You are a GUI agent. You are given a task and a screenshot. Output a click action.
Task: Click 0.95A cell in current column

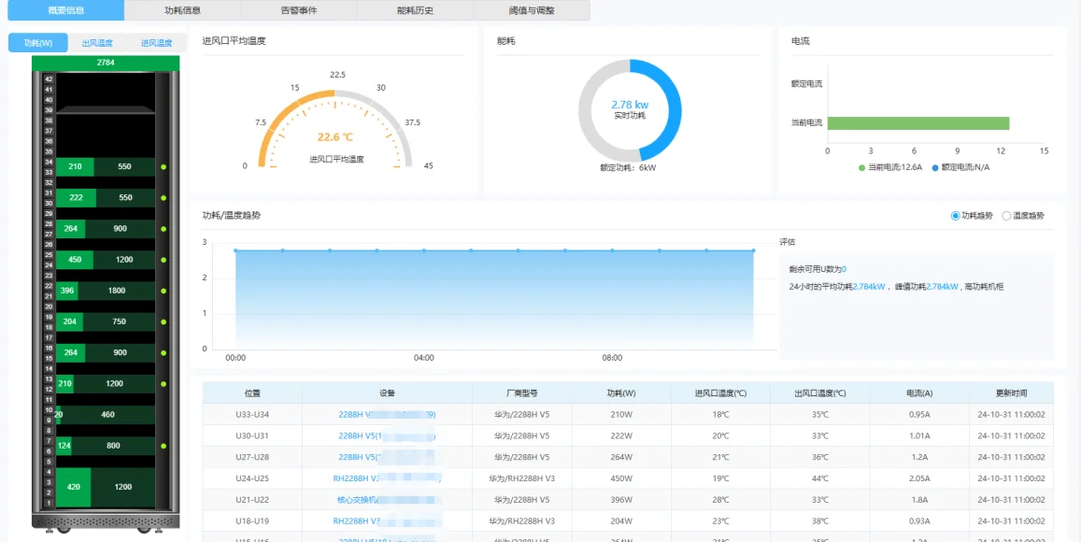919,414
